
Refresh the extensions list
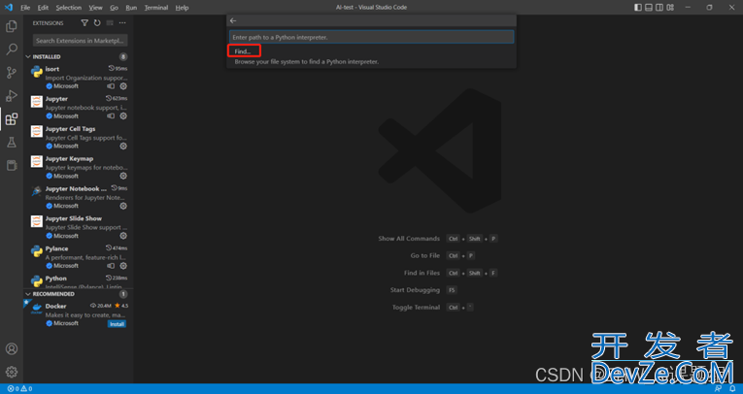click(x=97, y=22)
